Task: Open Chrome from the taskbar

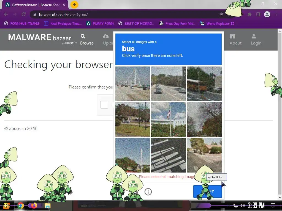Action: tap(20, 206)
